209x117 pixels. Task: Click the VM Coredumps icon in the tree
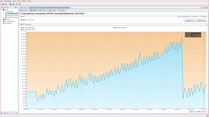click(x=4, y=21)
